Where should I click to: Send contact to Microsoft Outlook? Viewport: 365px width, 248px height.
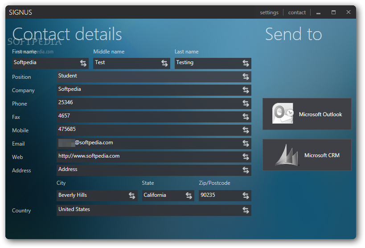coord(307,114)
